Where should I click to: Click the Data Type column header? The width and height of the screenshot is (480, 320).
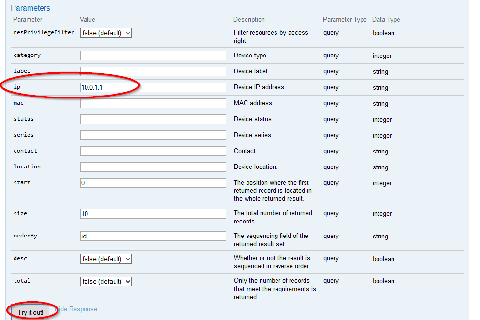386,20
